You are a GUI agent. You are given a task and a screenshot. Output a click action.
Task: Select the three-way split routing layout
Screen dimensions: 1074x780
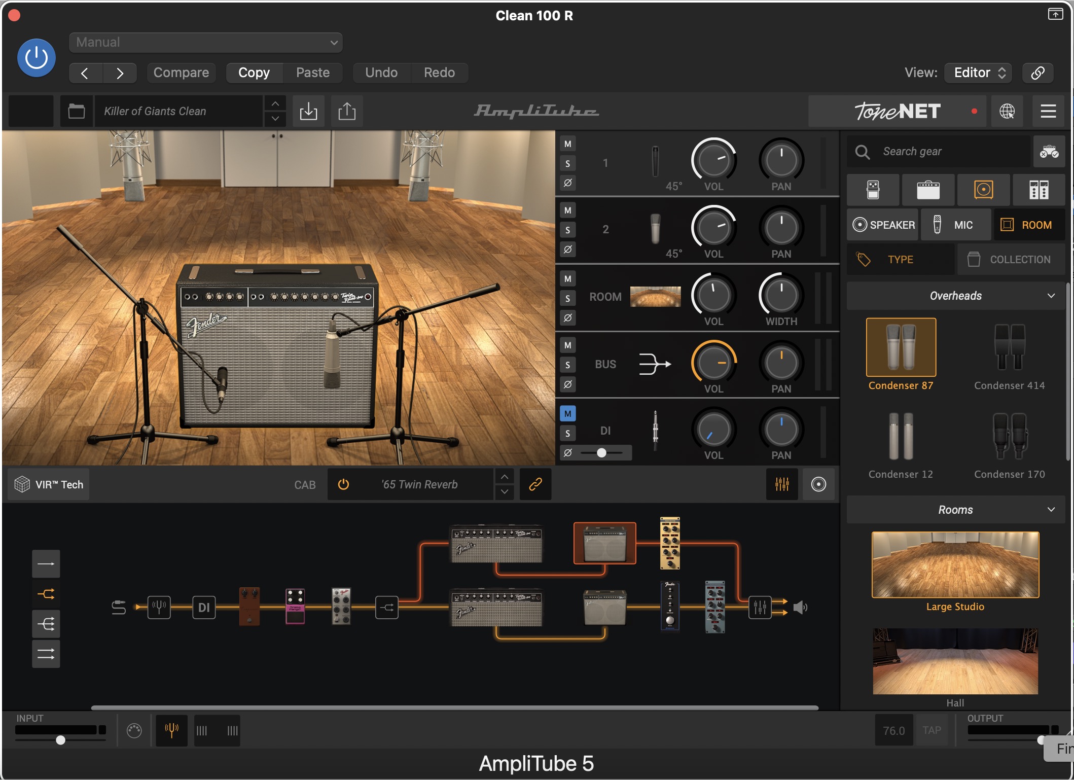point(46,624)
